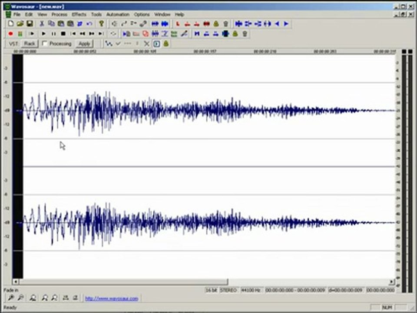The image size is (417, 313).
Task: Click the scrollbar right arrow under the waveform
Action: coord(392,282)
